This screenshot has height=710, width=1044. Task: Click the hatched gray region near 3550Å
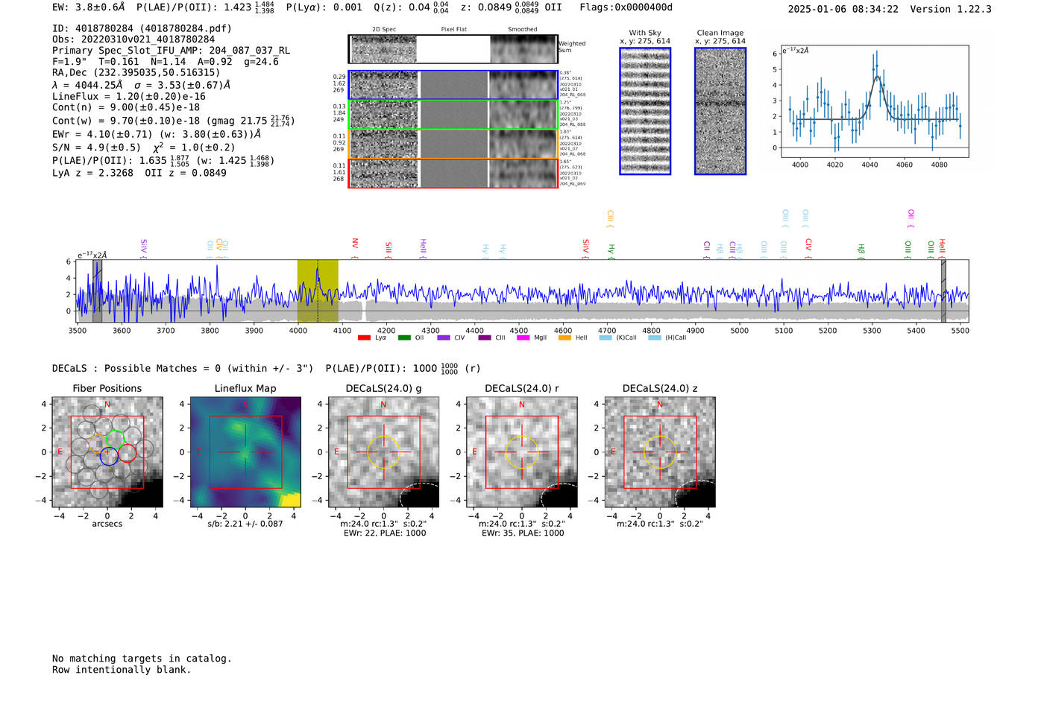97,291
